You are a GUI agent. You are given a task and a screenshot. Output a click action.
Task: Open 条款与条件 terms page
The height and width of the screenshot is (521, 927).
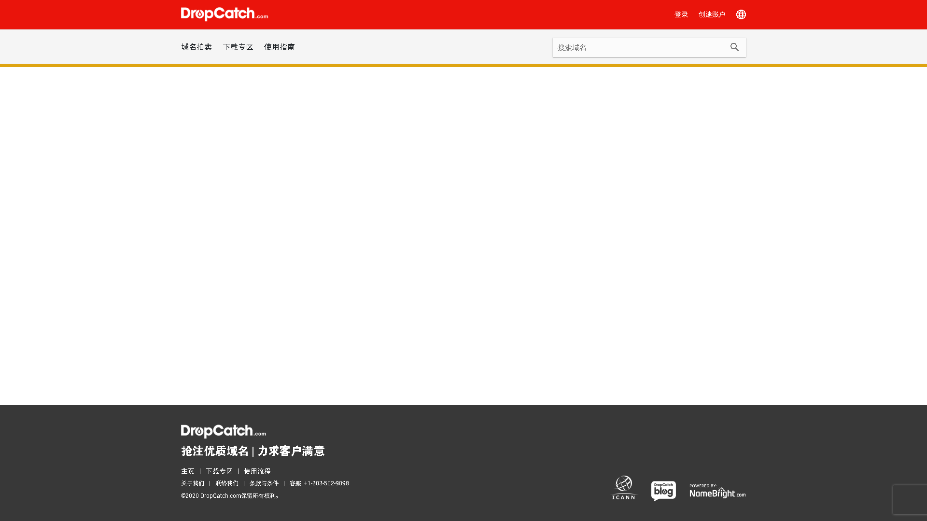(x=264, y=483)
